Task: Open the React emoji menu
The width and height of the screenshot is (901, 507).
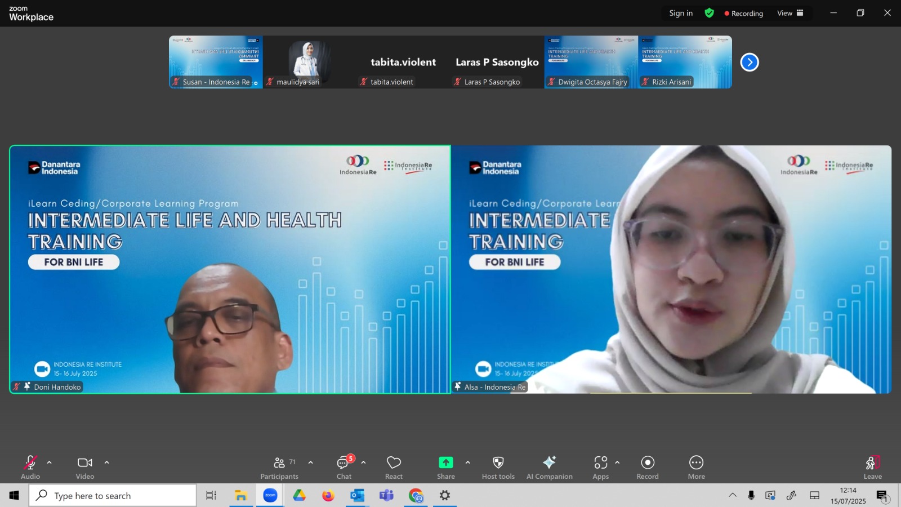Action: click(x=394, y=468)
